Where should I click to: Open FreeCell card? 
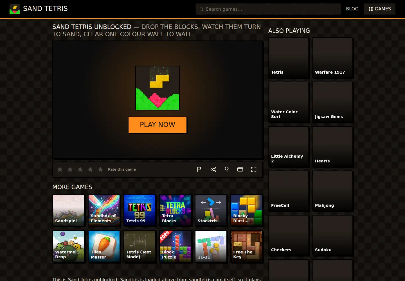289,191
